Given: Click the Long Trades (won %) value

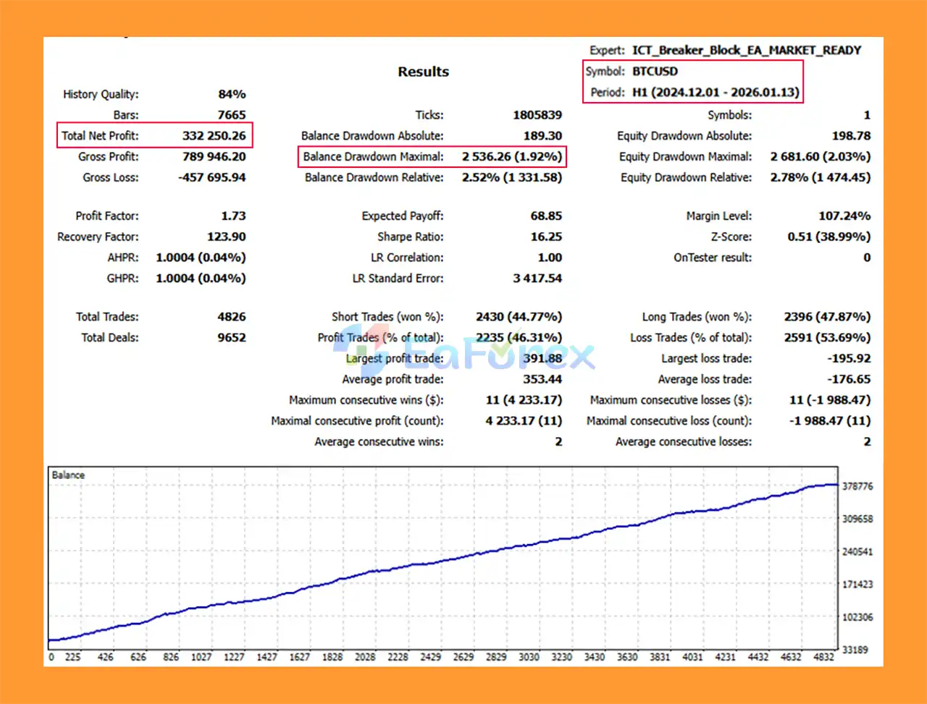Looking at the screenshot, I should 826,316.
